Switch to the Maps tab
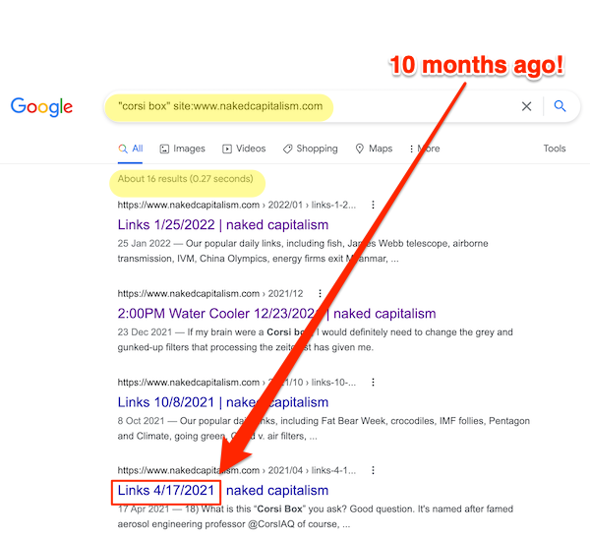590x539 pixels. (374, 149)
